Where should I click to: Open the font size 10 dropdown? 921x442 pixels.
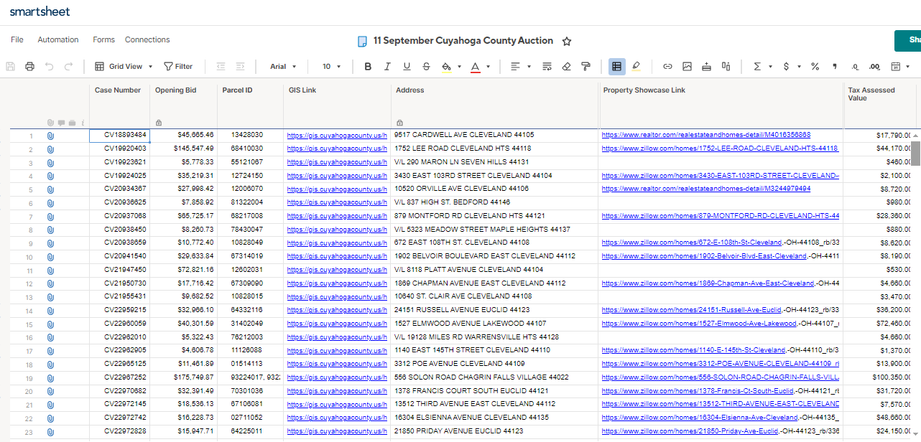tap(332, 67)
